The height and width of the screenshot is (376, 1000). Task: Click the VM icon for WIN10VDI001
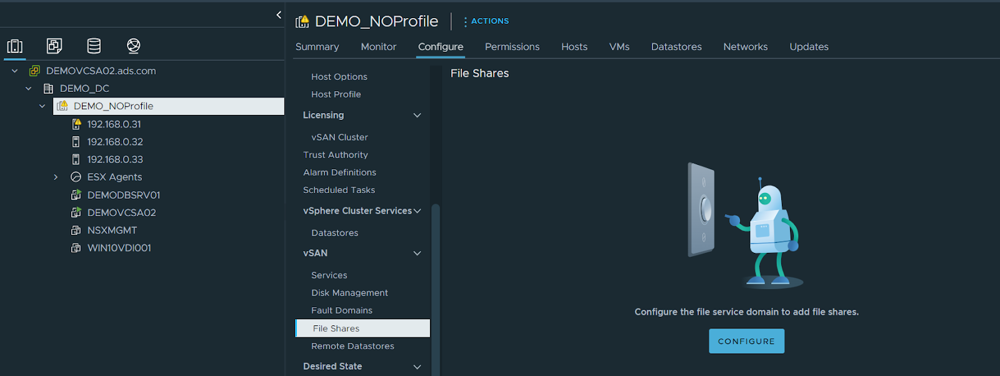76,247
